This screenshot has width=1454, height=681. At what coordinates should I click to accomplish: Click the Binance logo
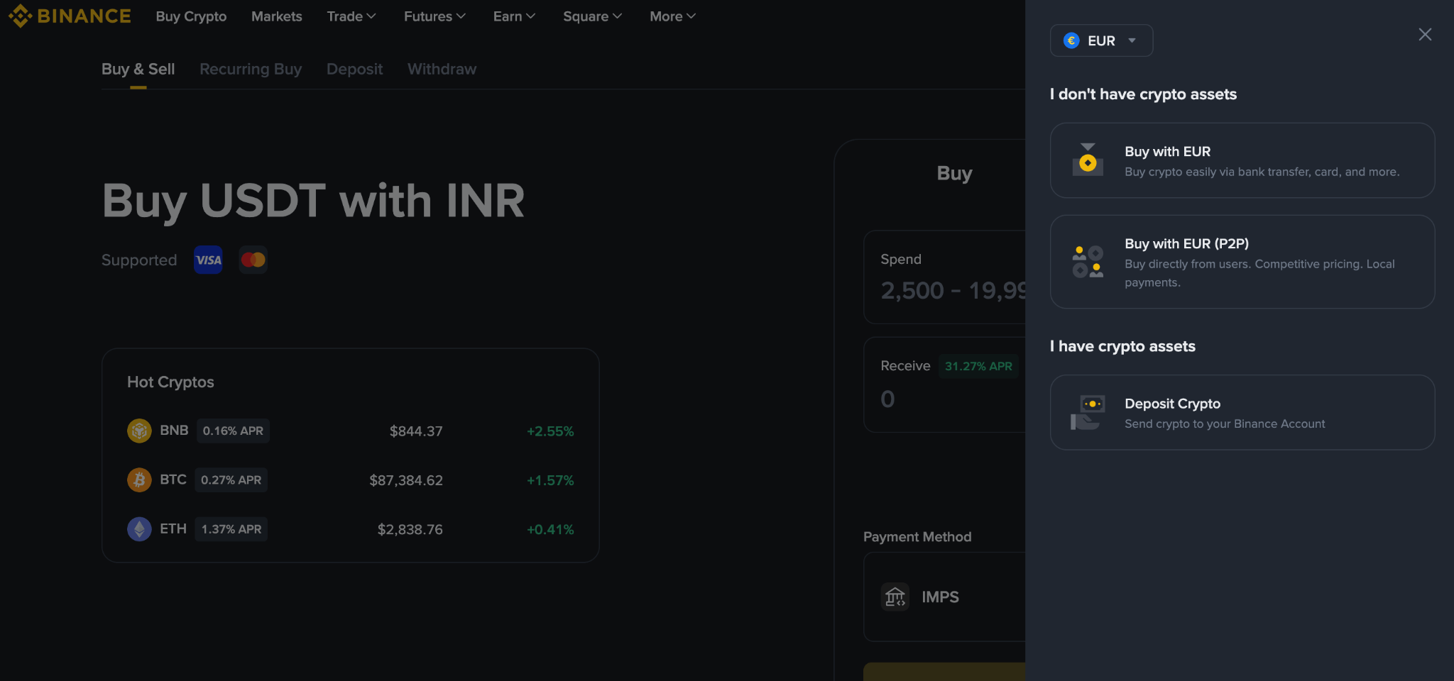coord(70,16)
